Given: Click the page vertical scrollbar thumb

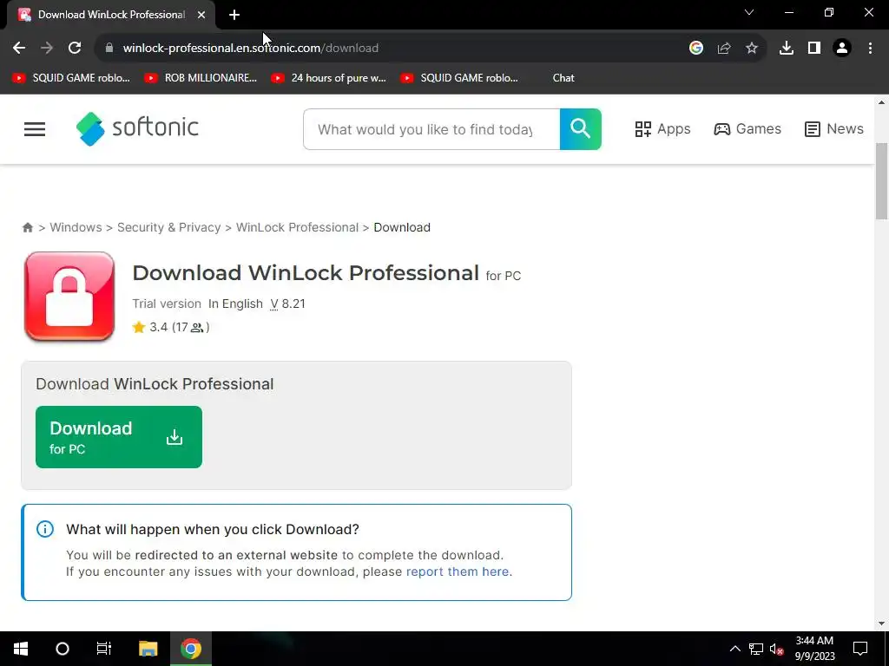Looking at the screenshot, I should [x=882, y=181].
